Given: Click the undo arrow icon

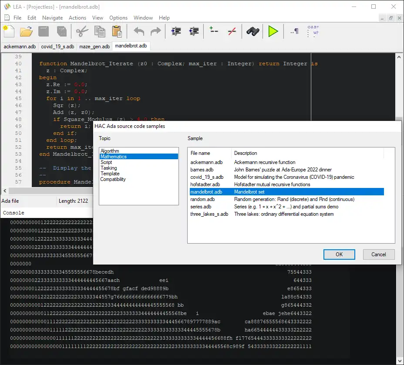Looking at the screenshot, I should tap(138, 31).
